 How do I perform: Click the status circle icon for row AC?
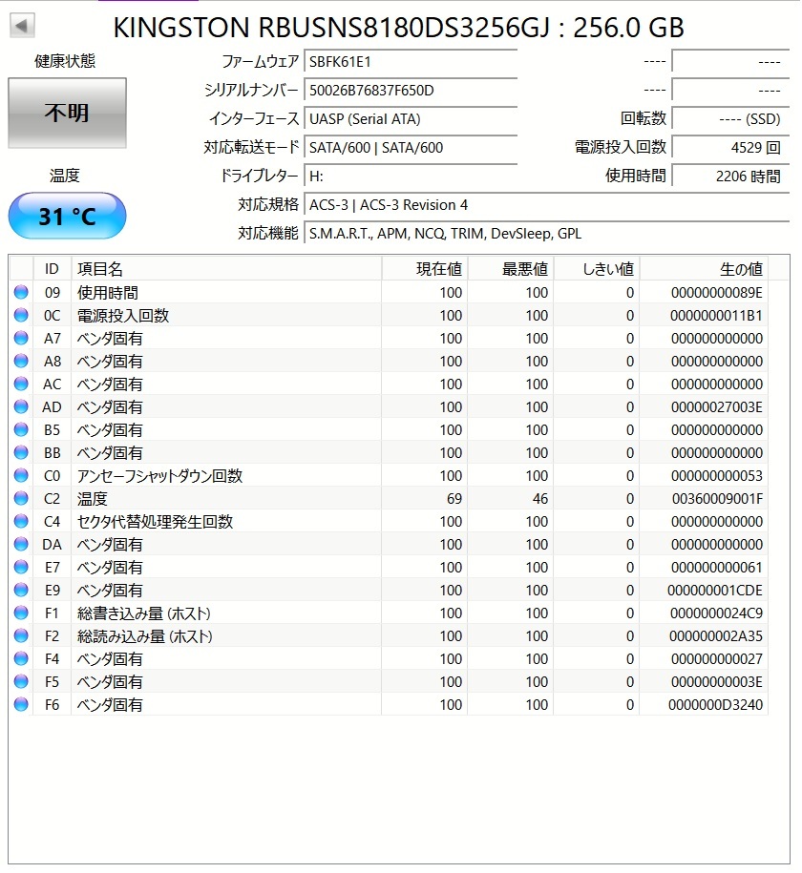click(x=21, y=384)
